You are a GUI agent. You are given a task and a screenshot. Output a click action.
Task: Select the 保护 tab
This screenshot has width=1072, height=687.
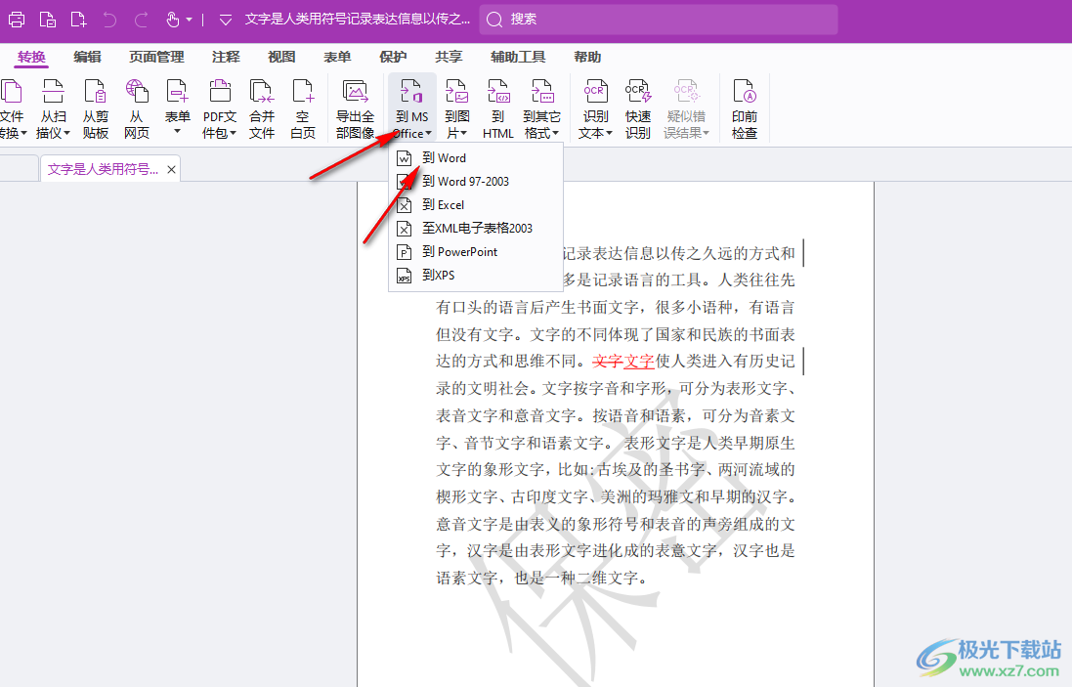[x=393, y=57]
